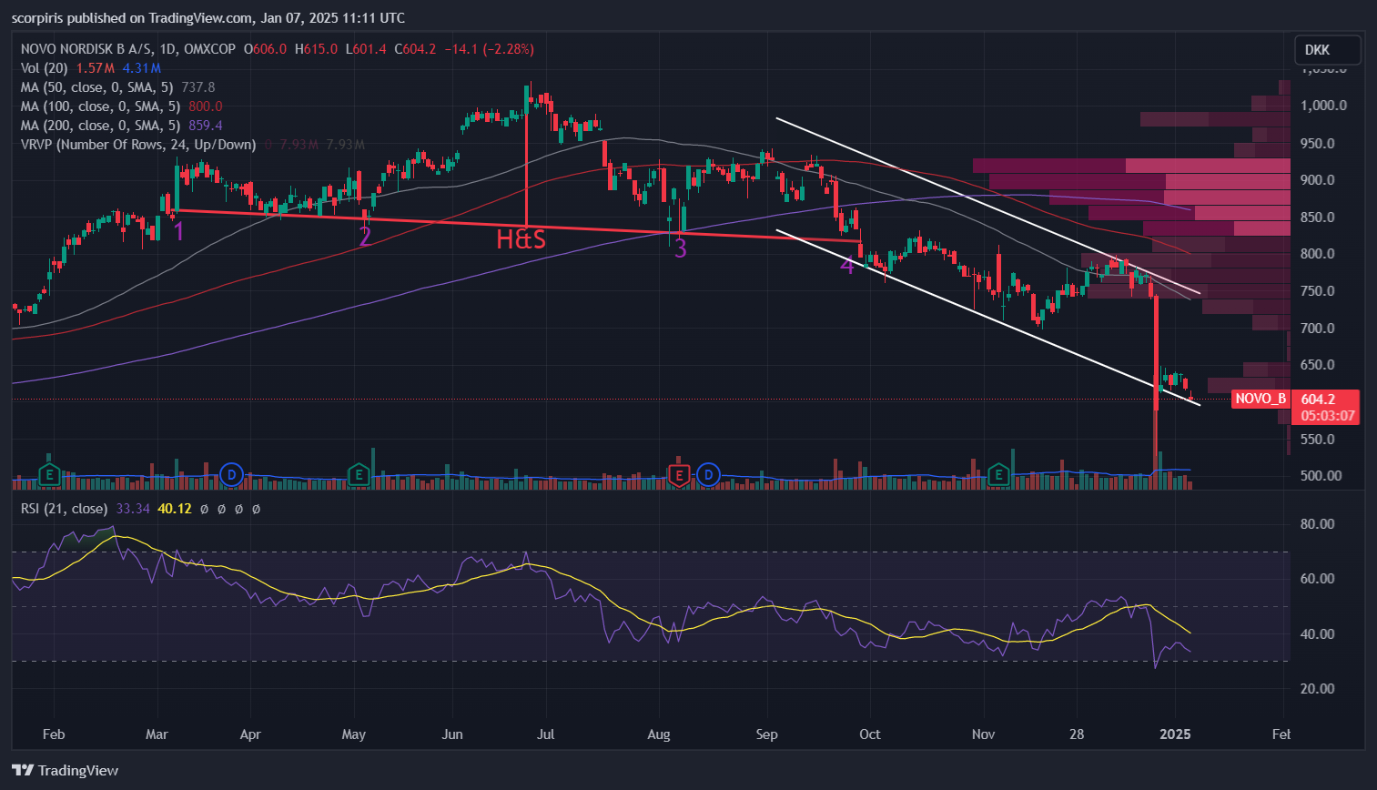Click the Vol (20) indicator legend
This screenshot has width=1377, height=790.
pyautogui.click(x=44, y=68)
